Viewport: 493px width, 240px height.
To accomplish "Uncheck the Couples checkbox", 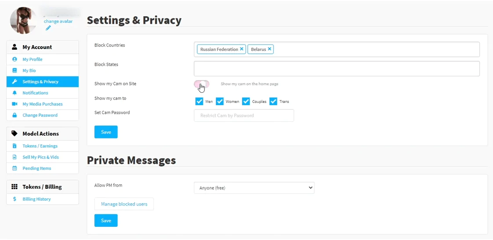I will (246, 101).
